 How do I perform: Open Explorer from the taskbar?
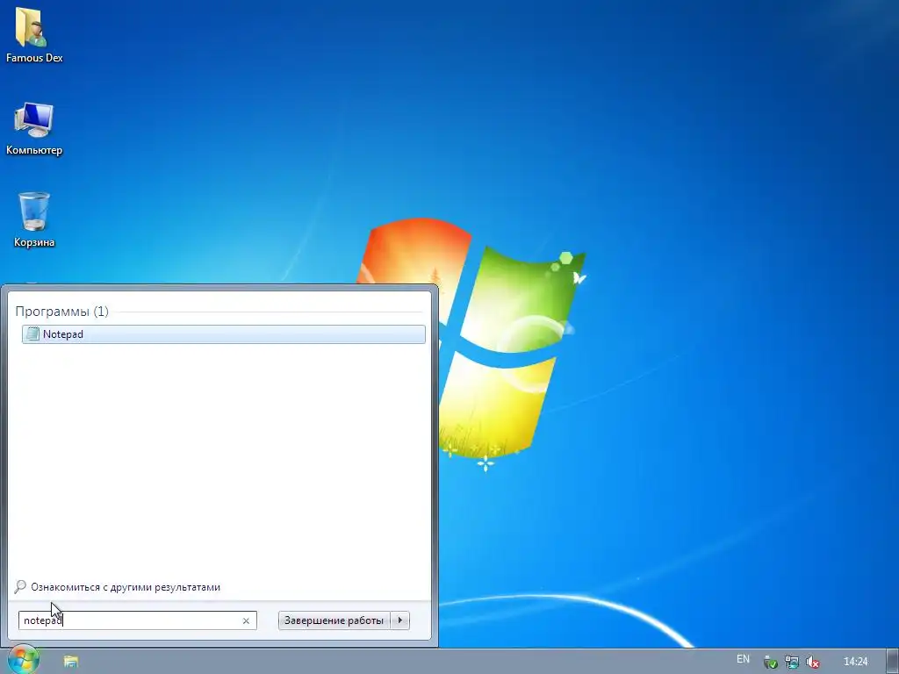[70, 662]
